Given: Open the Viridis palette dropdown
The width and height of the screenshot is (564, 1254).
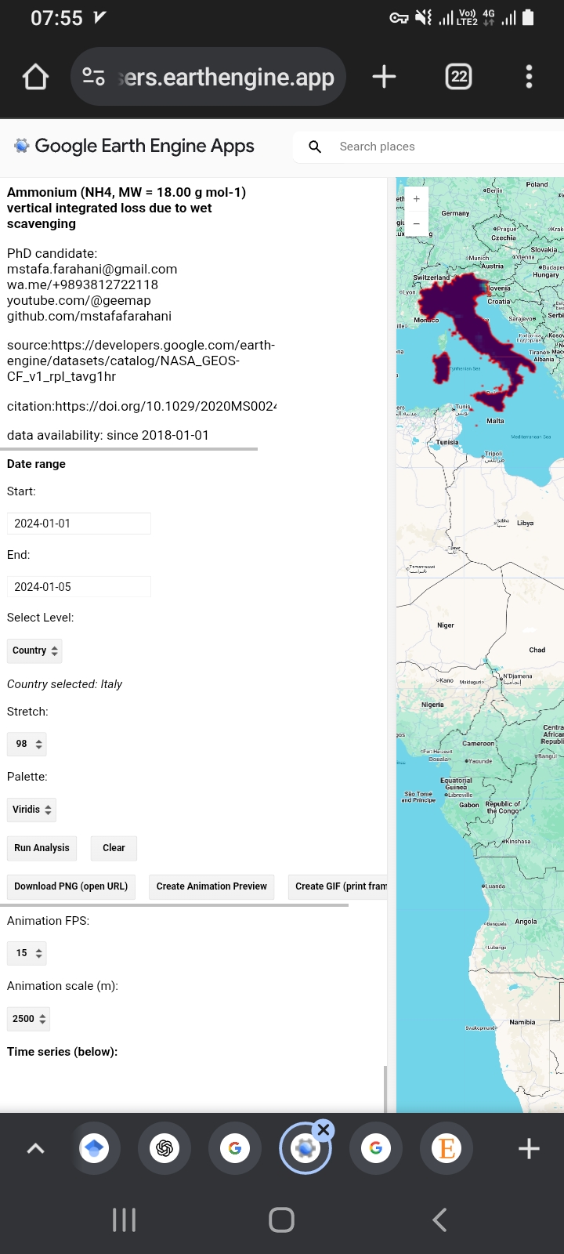Looking at the screenshot, I should coord(31,810).
